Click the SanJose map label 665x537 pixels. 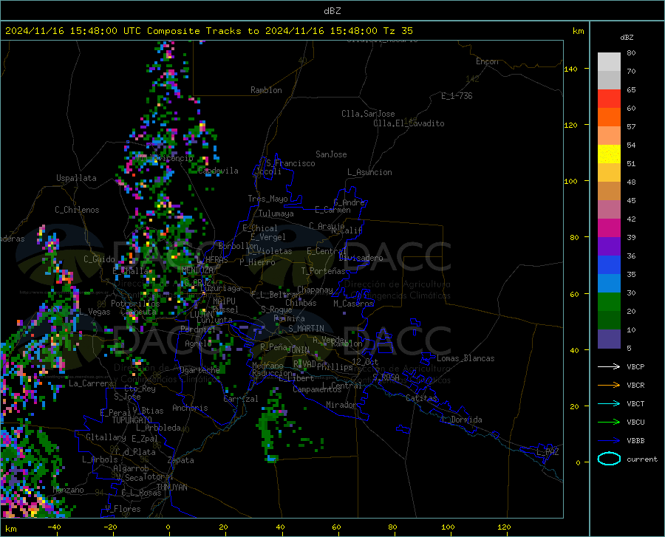[331, 154]
